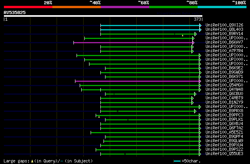Image resolution: width=250 pixels, height=164 pixels.
Task: Click the cyan ~100% identity legend segment
Action: [x=222, y=7]
